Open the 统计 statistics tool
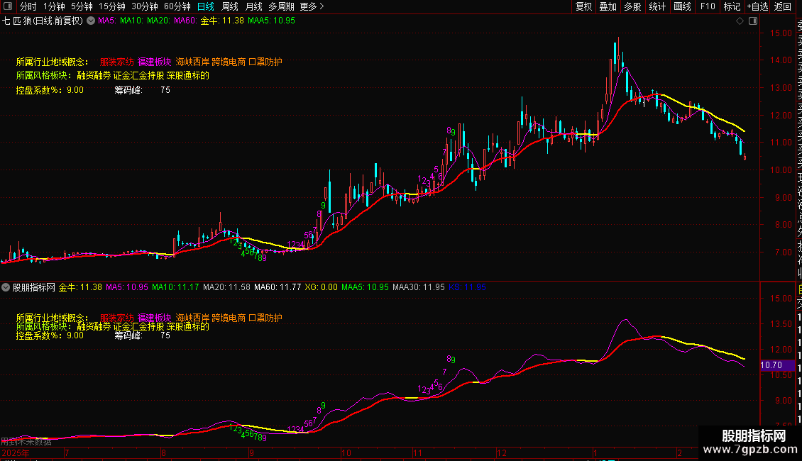 [657, 6]
